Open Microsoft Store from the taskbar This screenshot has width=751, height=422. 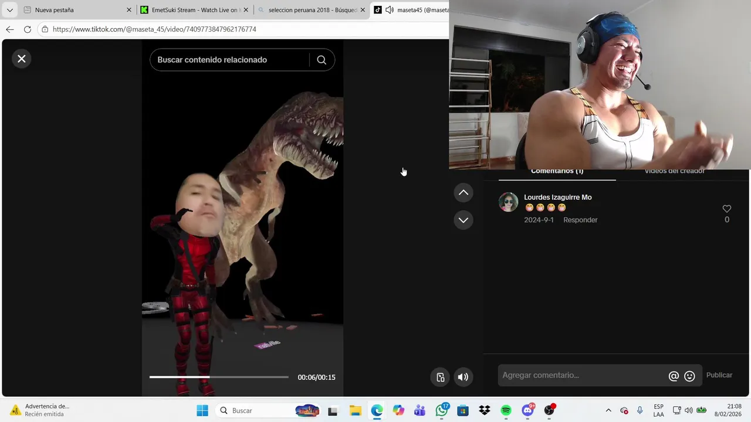[463, 410]
